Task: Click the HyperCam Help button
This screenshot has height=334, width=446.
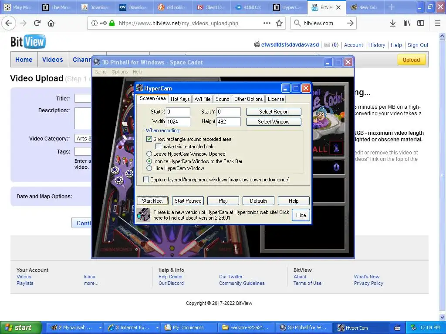Action: pos(294,200)
